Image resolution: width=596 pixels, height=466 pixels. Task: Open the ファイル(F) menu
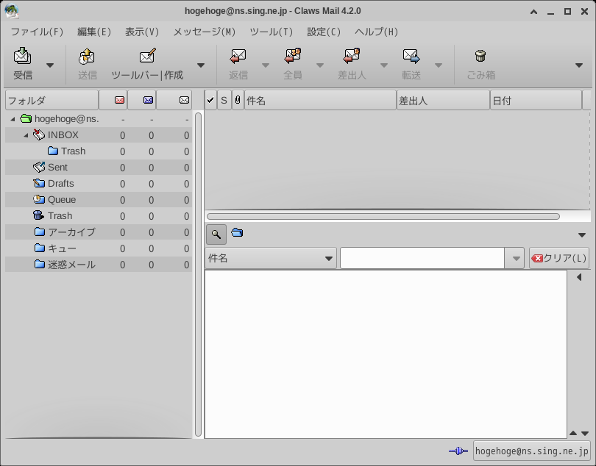coord(37,32)
